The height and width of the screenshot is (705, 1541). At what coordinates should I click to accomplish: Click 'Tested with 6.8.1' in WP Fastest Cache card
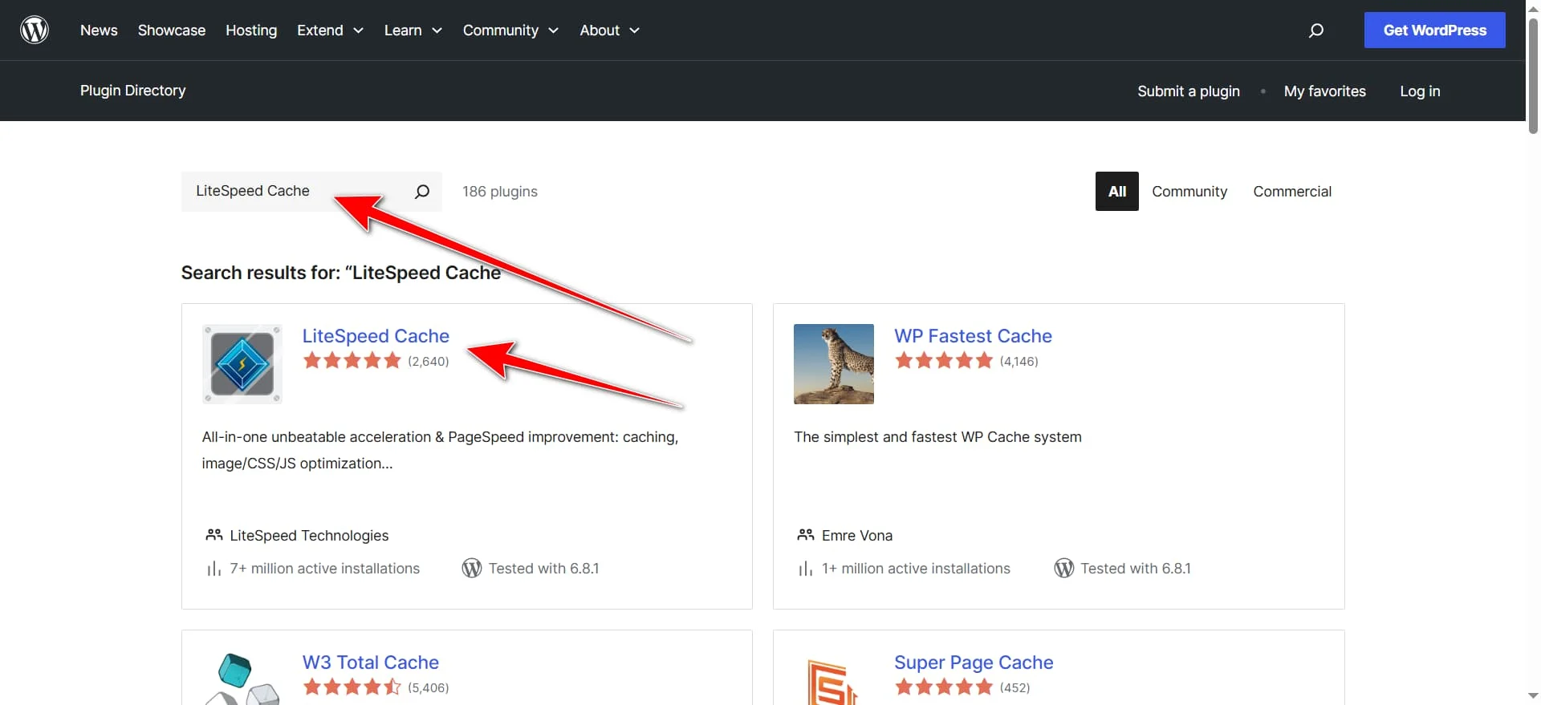click(1136, 569)
